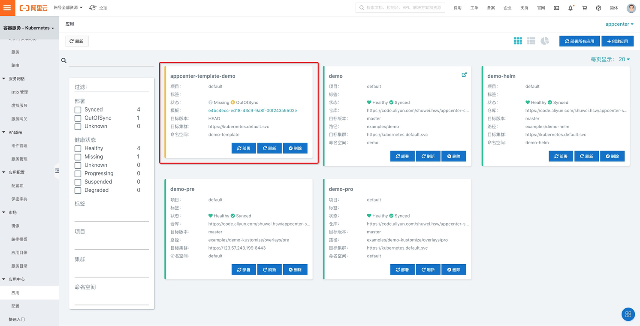This screenshot has height=326, width=640.
Task: Open the help question mark icon
Action: tap(598, 8)
